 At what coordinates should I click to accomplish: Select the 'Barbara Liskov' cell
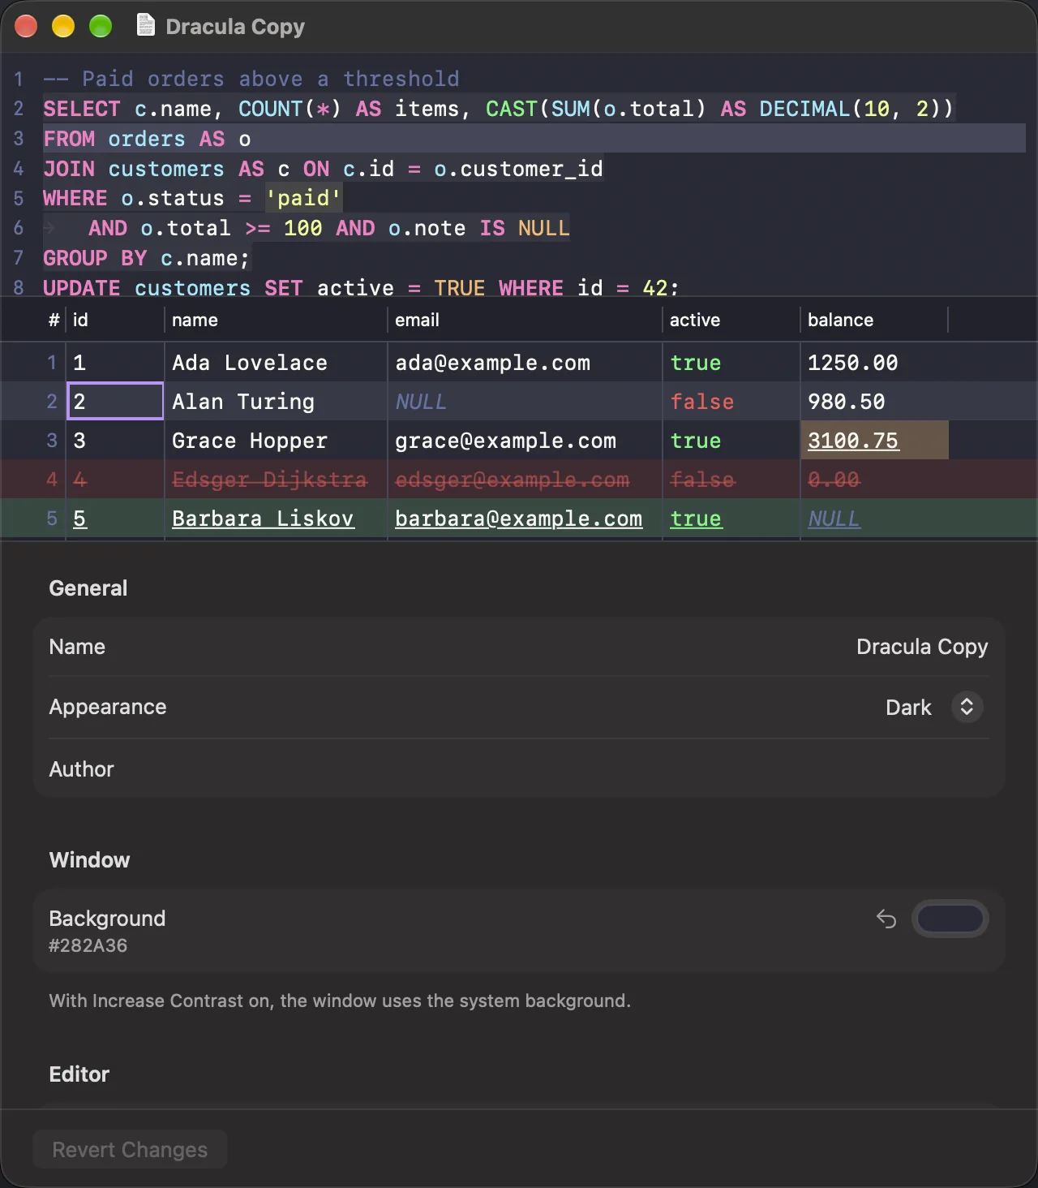(276, 518)
